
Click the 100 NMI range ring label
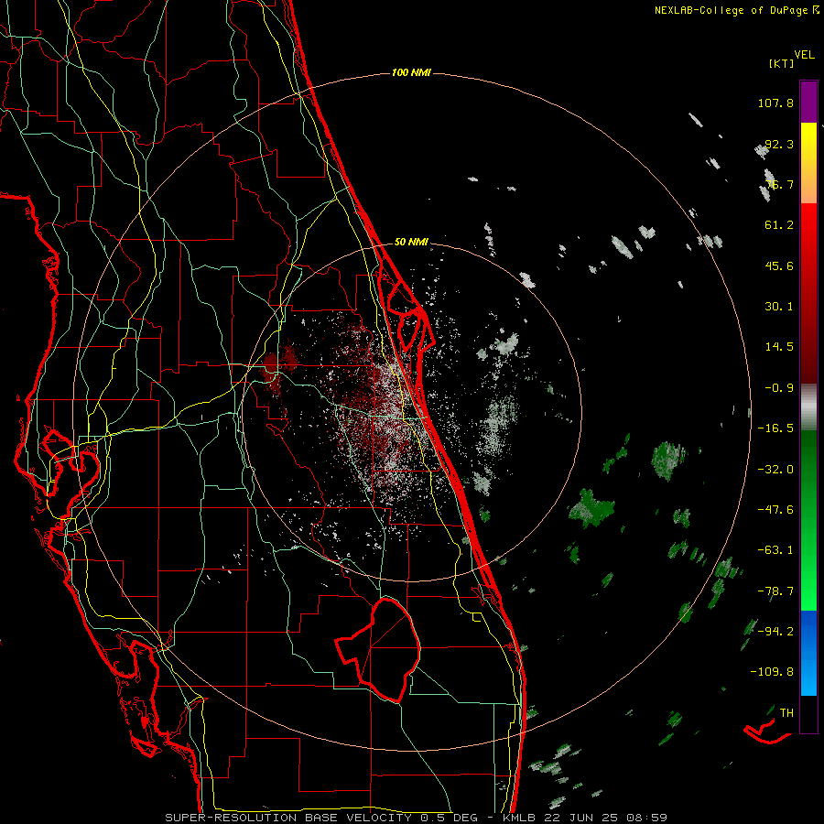411,72
